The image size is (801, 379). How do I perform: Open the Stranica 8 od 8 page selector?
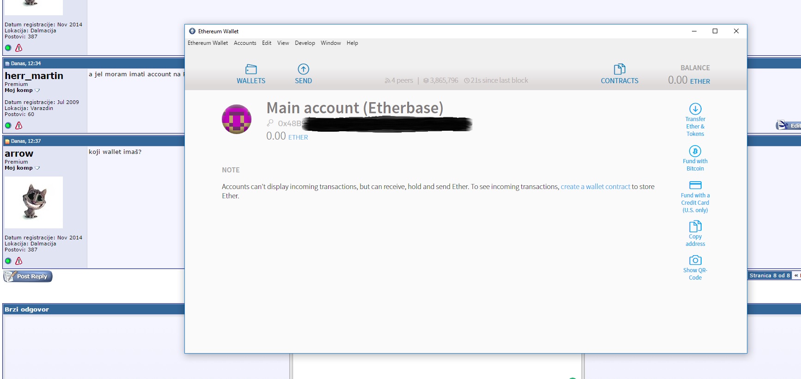click(769, 275)
